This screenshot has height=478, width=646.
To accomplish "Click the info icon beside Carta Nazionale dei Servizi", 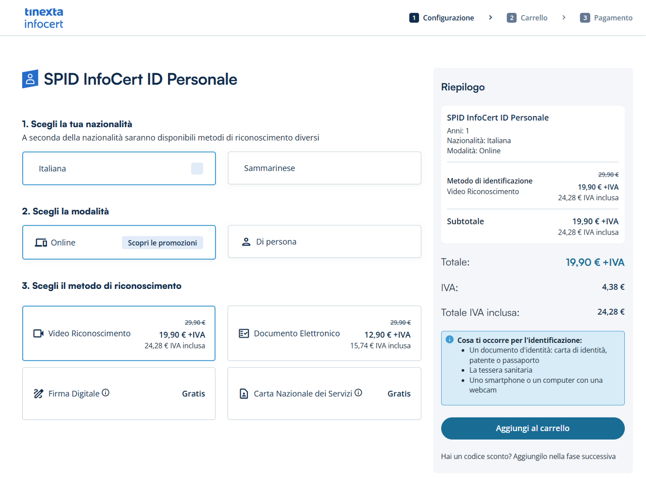I will [x=358, y=393].
